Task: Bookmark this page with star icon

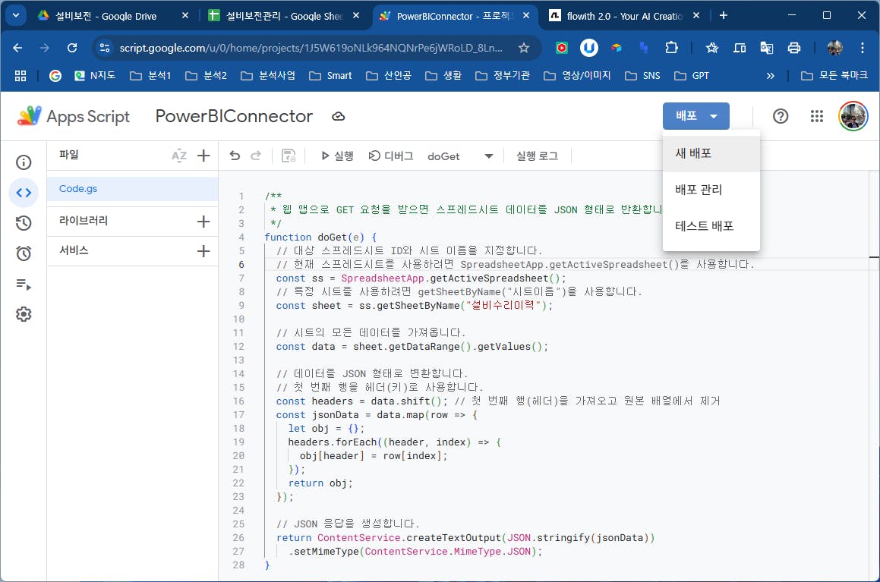Action: (524, 48)
